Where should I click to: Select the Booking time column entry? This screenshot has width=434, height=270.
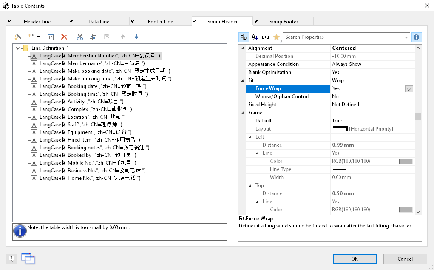[94, 94]
